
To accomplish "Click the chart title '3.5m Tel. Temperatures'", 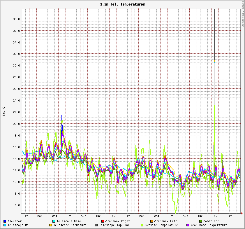I will coord(122,4).
